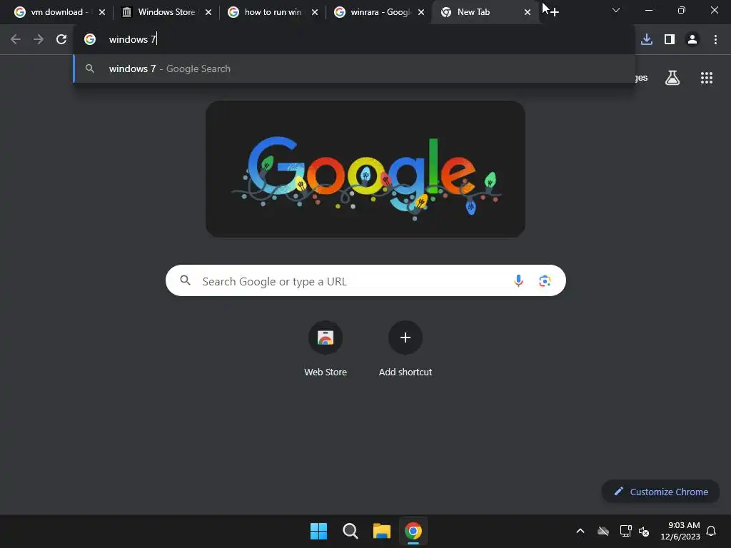Viewport: 731px width, 548px height.
Task: Close the 'New Tab' tab
Action: (528, 12)
